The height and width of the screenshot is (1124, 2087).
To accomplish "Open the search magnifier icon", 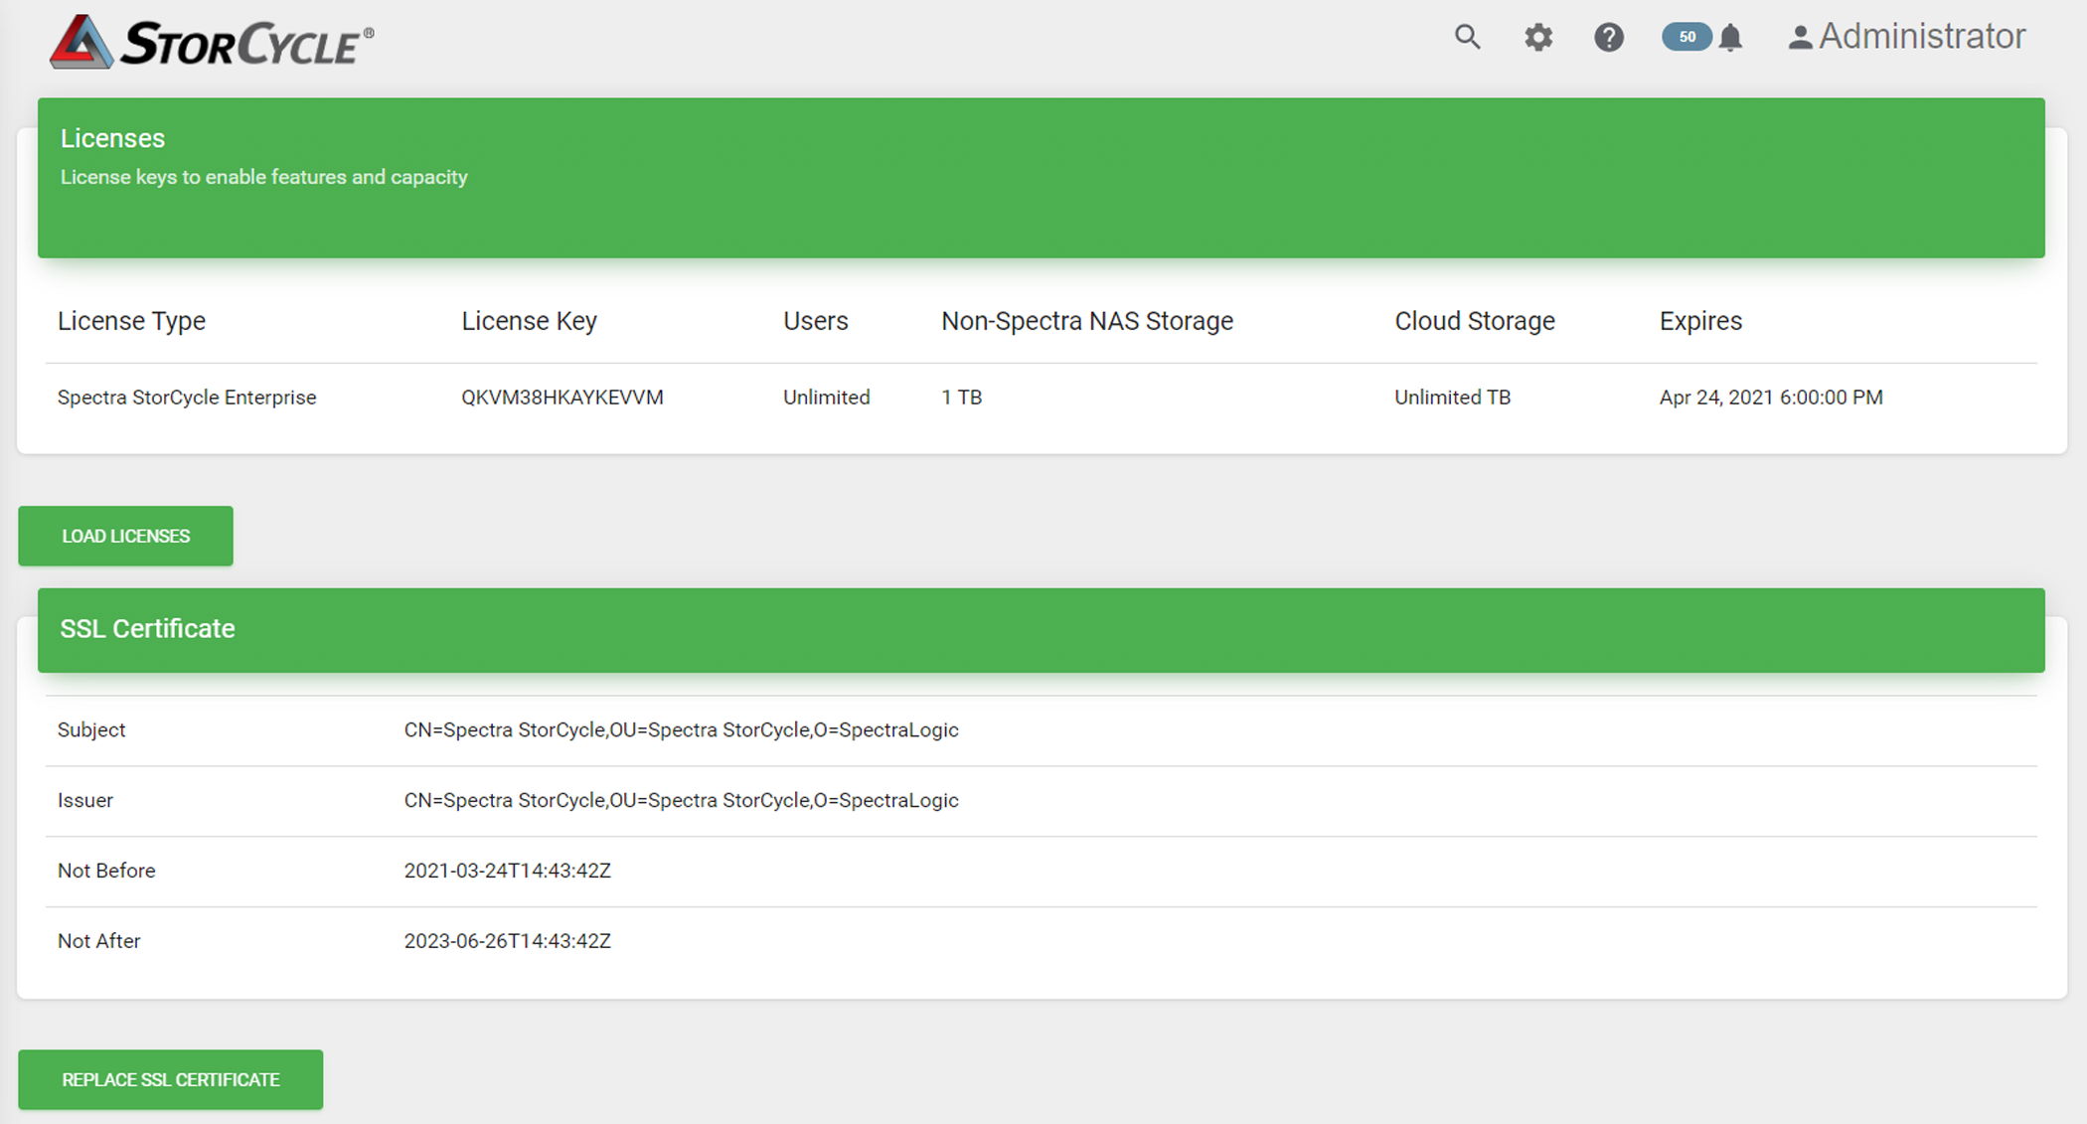I will click(x=1468, y=37).
